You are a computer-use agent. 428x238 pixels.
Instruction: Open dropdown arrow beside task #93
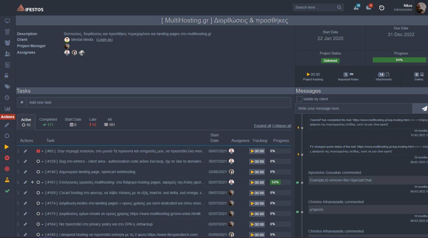pos(42,151)
